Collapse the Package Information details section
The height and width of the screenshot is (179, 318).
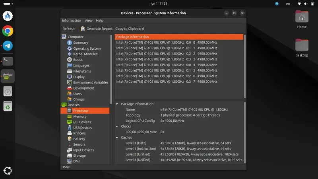[x=117, y=104]
